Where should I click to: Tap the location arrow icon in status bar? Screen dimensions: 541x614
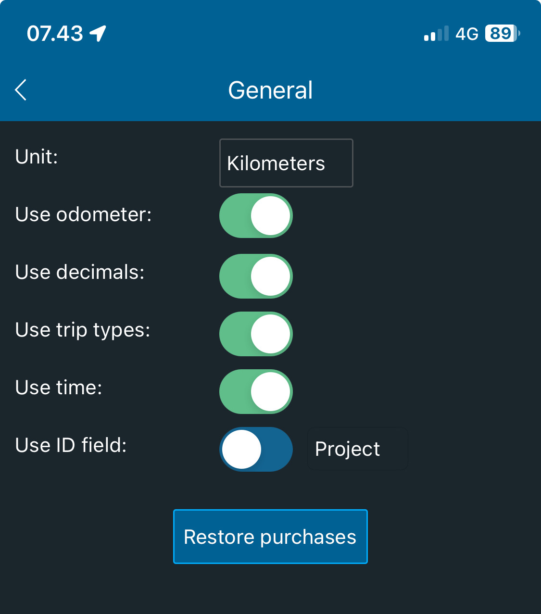pos(98,34)
